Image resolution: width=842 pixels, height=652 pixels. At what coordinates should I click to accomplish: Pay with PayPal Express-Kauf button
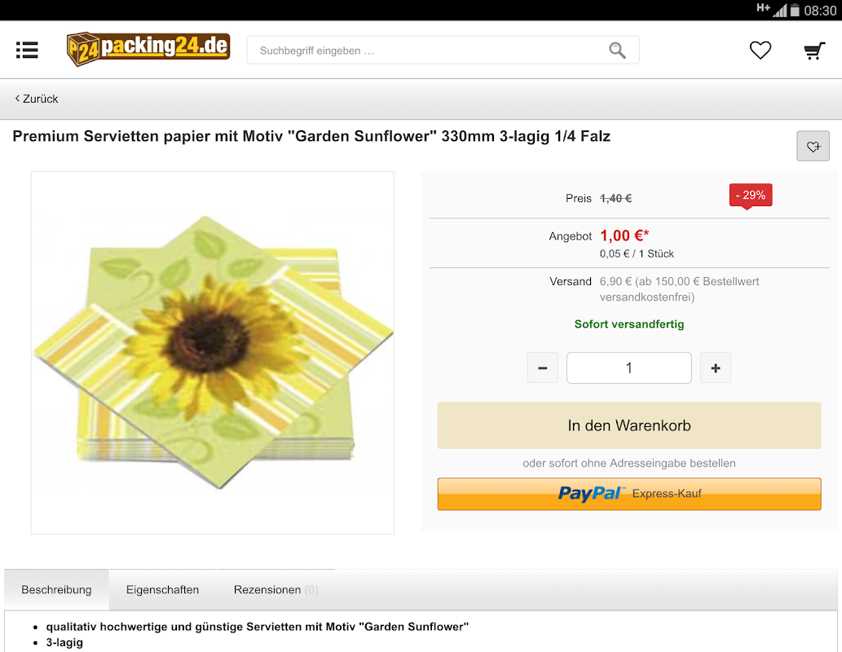[628, 494]
